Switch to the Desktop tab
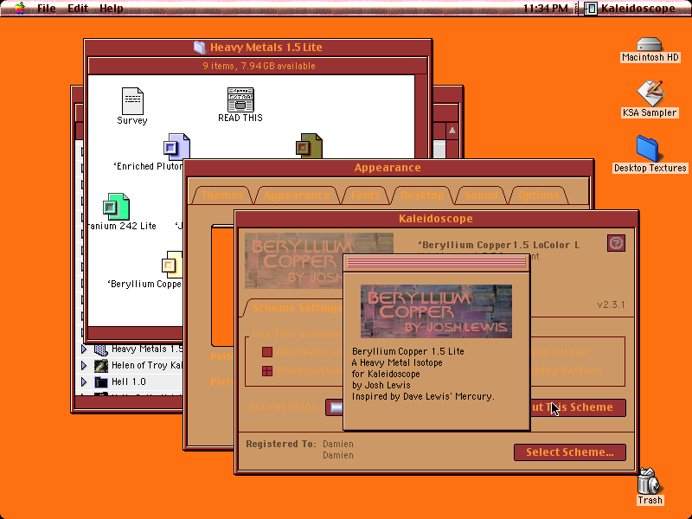 click(422, 195)
